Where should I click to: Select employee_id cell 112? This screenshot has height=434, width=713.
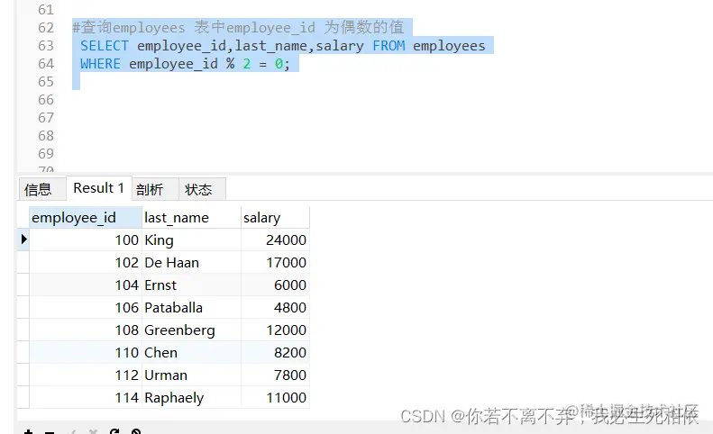(x=86, y=375)
